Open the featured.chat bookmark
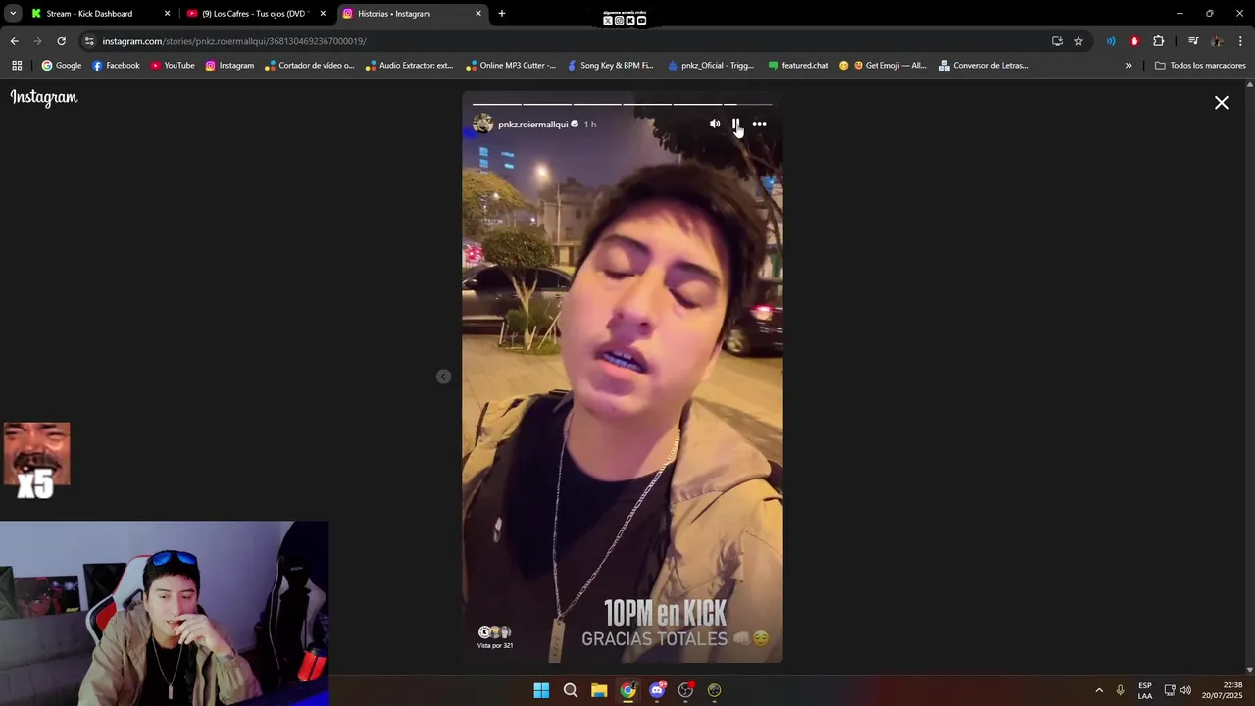 [798, 66]
